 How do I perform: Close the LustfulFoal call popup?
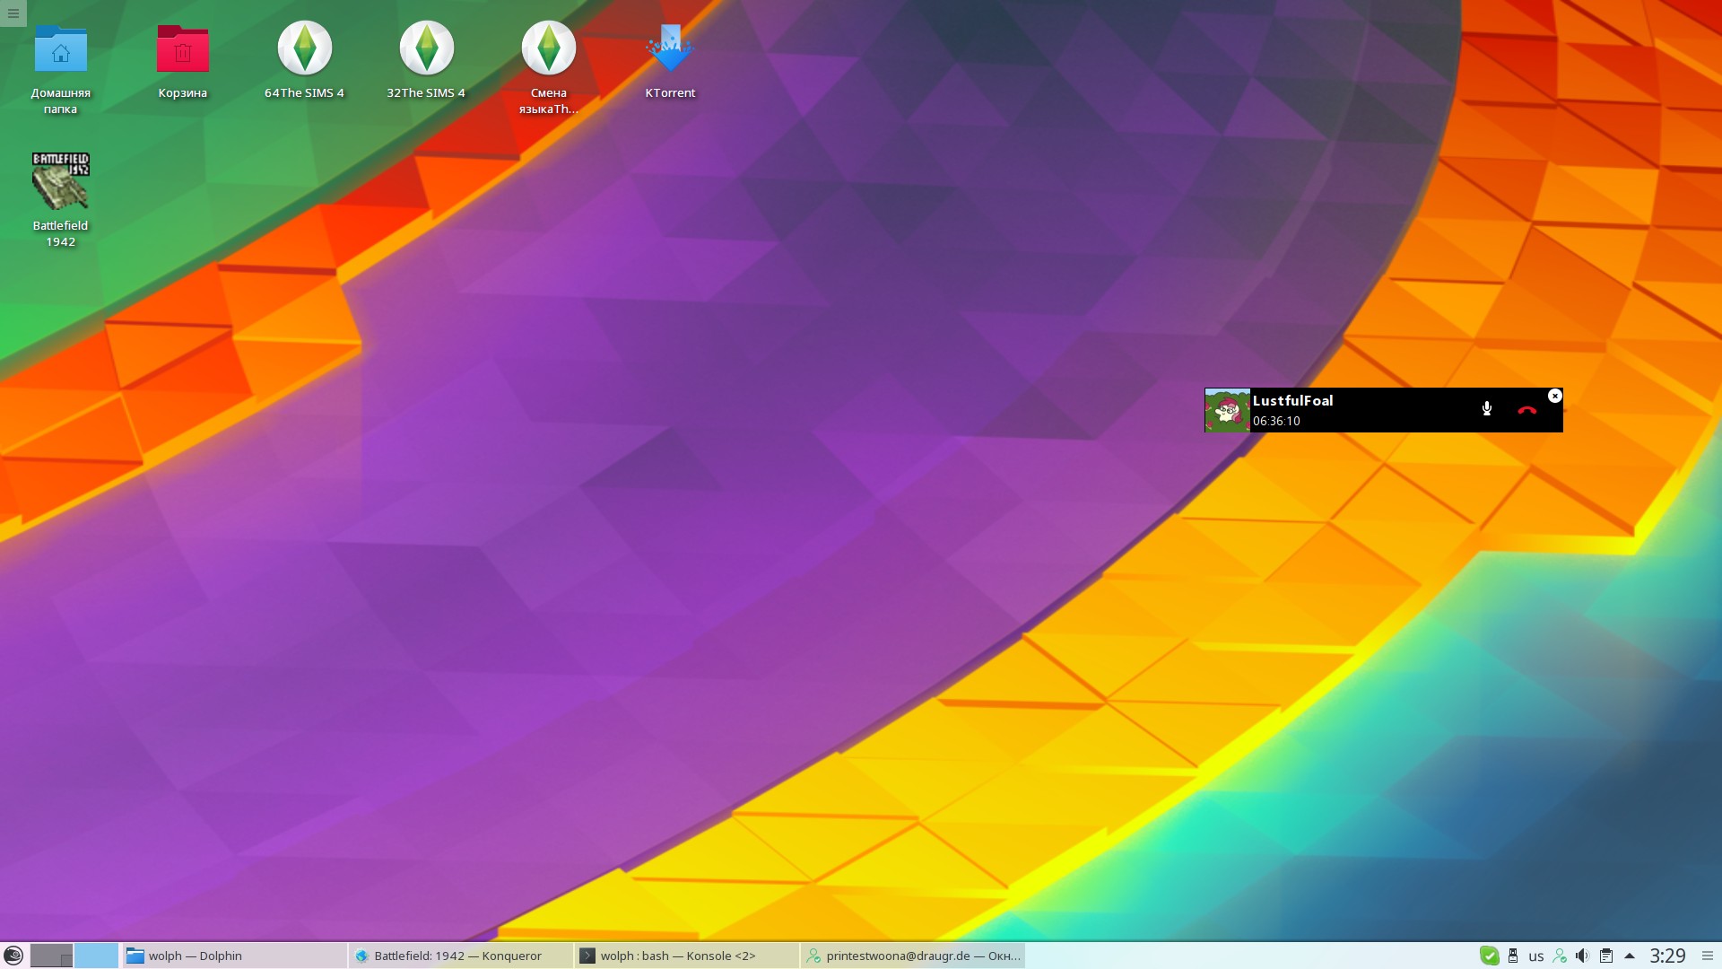(1555, 396)
